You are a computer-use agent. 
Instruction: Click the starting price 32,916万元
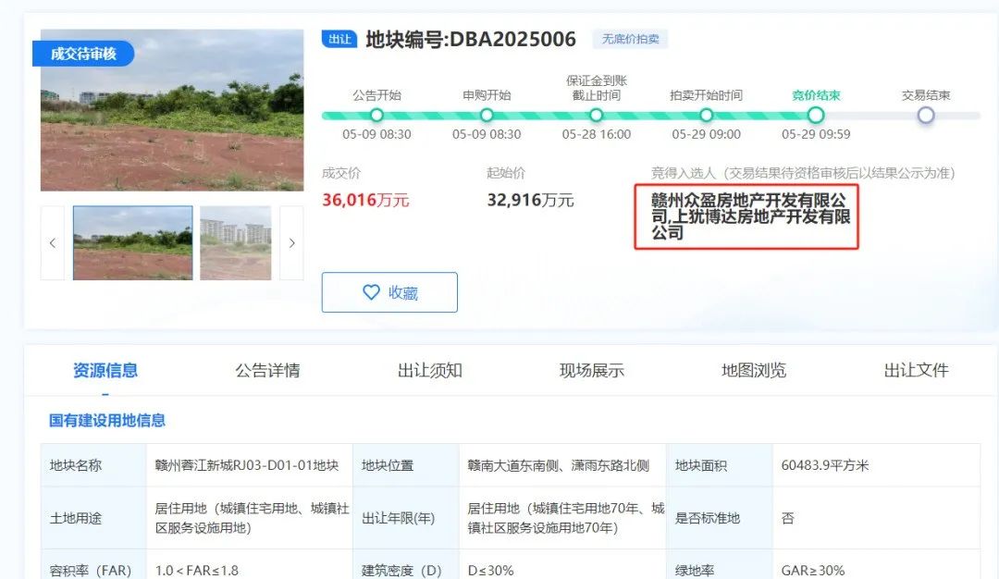click(x=531, y=200)
